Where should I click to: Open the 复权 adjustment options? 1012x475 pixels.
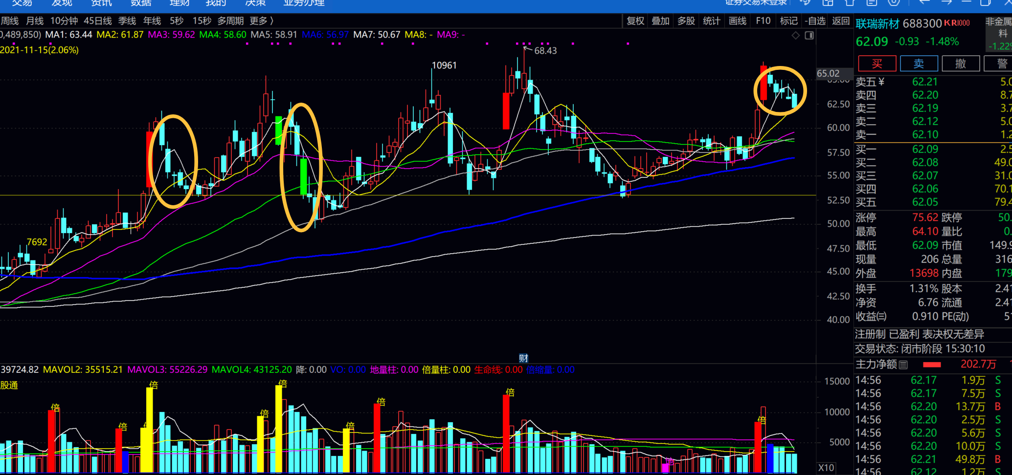coord(635,21)
